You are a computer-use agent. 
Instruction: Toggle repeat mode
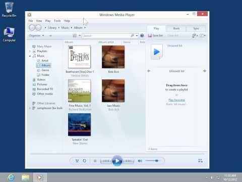click(x=85, y=161)
